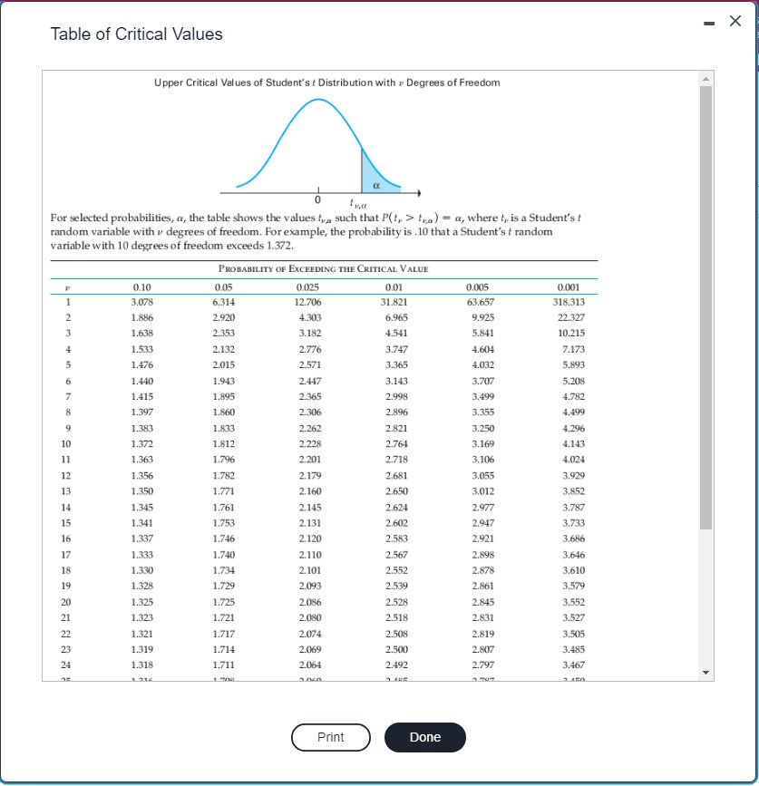This screenshot has height=786, width=759.
Task: Click the value 2.064 in row 24
Action: coord(310,665)
